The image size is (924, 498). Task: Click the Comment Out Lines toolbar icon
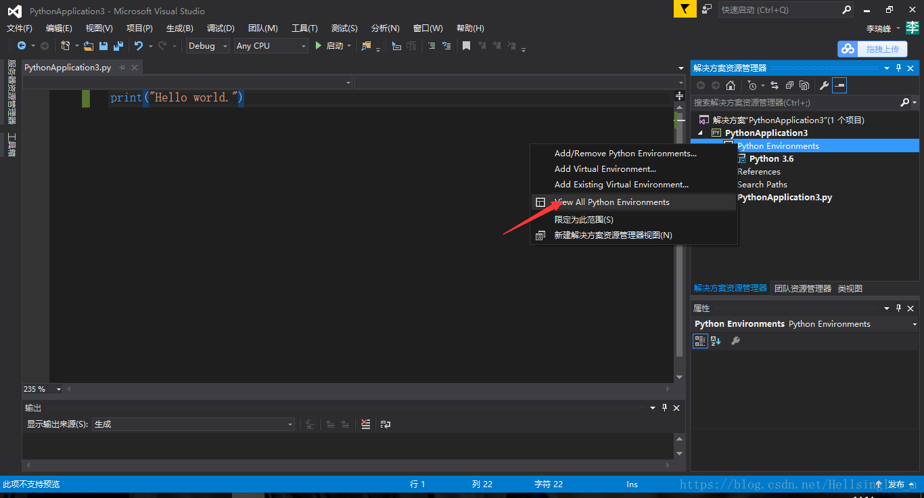[430, 46]
